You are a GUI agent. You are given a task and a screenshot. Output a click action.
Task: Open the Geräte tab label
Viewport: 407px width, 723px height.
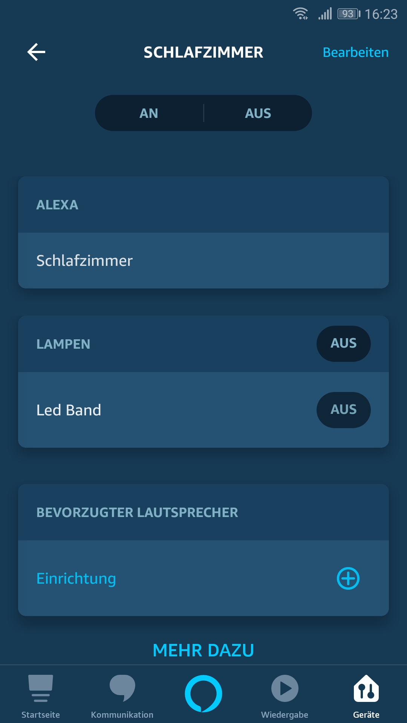point(366,715)
